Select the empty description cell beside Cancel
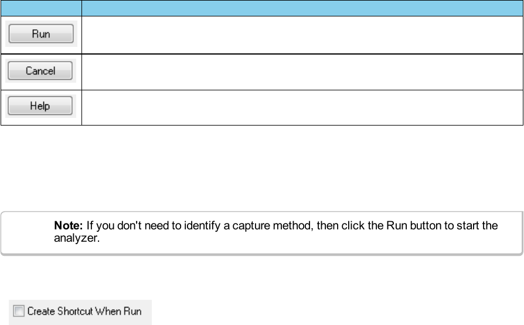The height and width of the screenshot is (325, 524). (301, 72)
